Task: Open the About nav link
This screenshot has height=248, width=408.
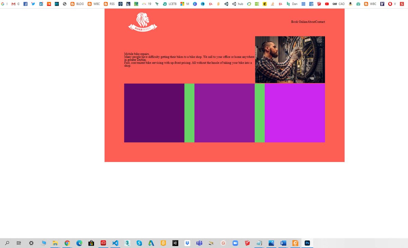Action: [311, 22]
